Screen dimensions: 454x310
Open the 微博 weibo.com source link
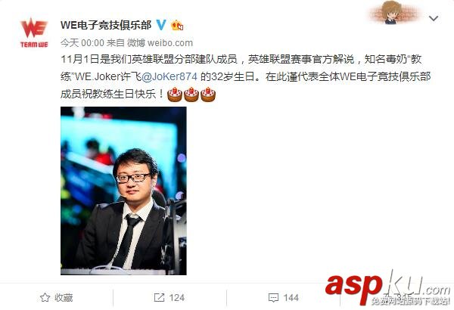[160, 43]
